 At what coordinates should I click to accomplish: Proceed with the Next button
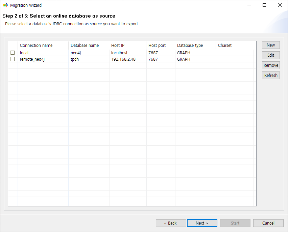point(202,223)
